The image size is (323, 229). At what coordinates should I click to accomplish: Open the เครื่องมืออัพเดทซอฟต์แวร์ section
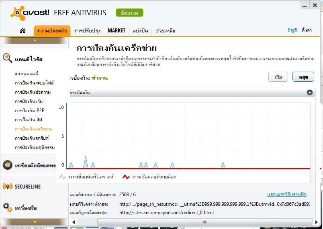[35, 165]
